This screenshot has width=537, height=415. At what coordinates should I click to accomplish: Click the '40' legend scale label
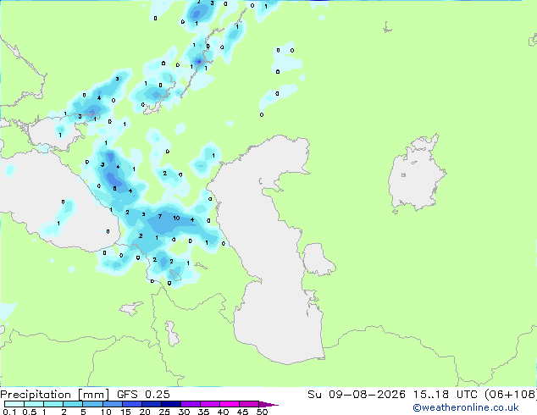pyautogui.click(x=223, y=412)
